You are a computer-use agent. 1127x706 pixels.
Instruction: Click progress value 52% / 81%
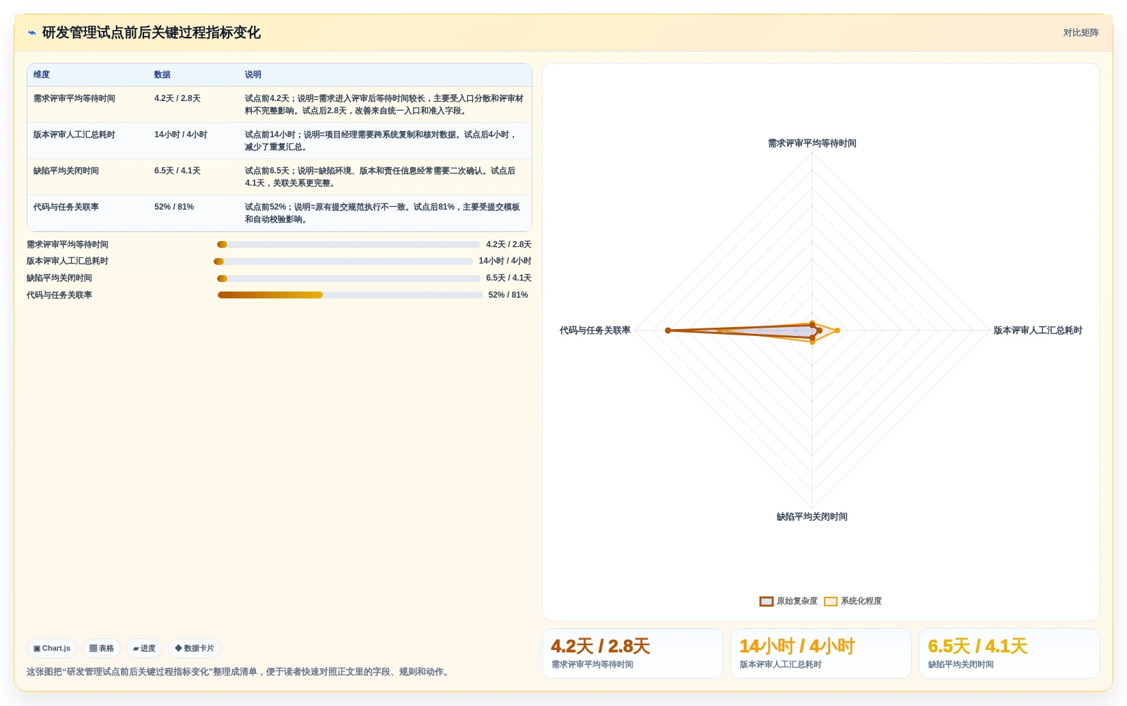tap(509, 295)
